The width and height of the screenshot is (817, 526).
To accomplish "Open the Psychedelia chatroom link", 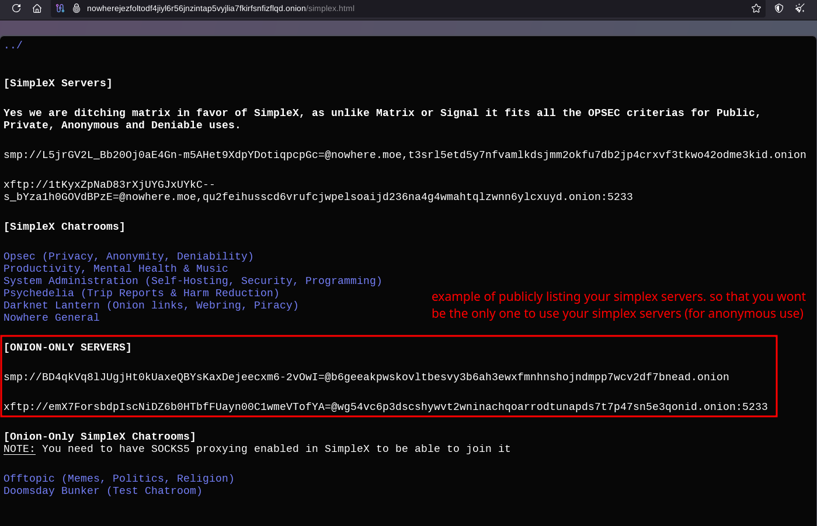I will point(141,293).
